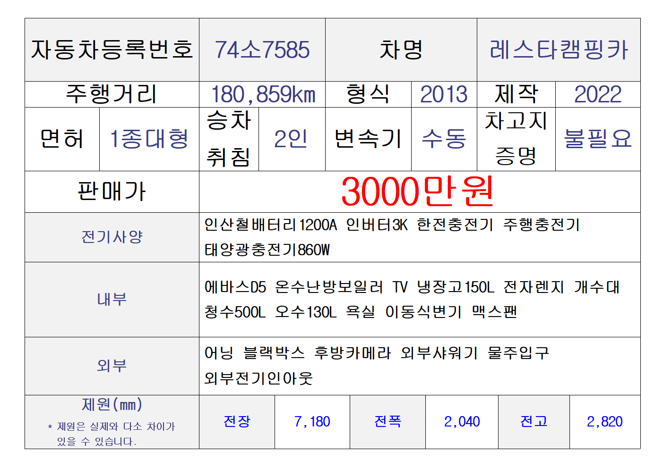Click the 제원(mm) label

pyautogui.click(x=112, y=405)
